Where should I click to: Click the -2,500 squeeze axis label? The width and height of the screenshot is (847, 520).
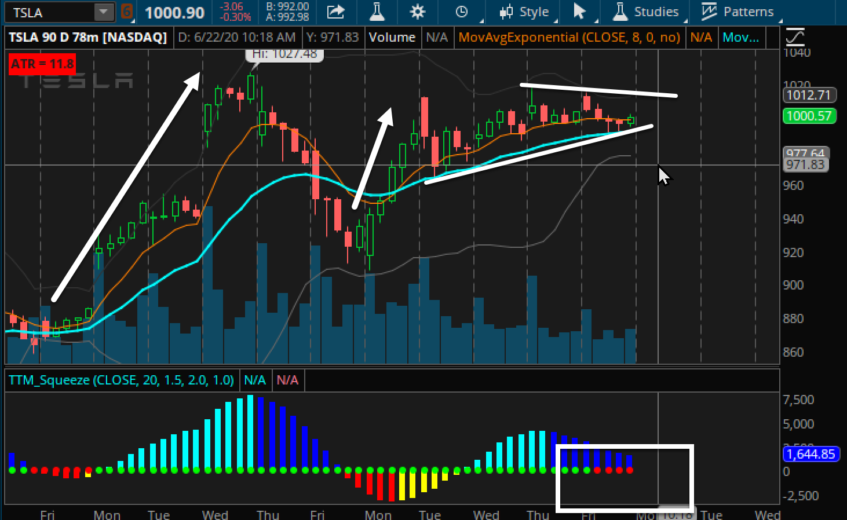[800, 496]
